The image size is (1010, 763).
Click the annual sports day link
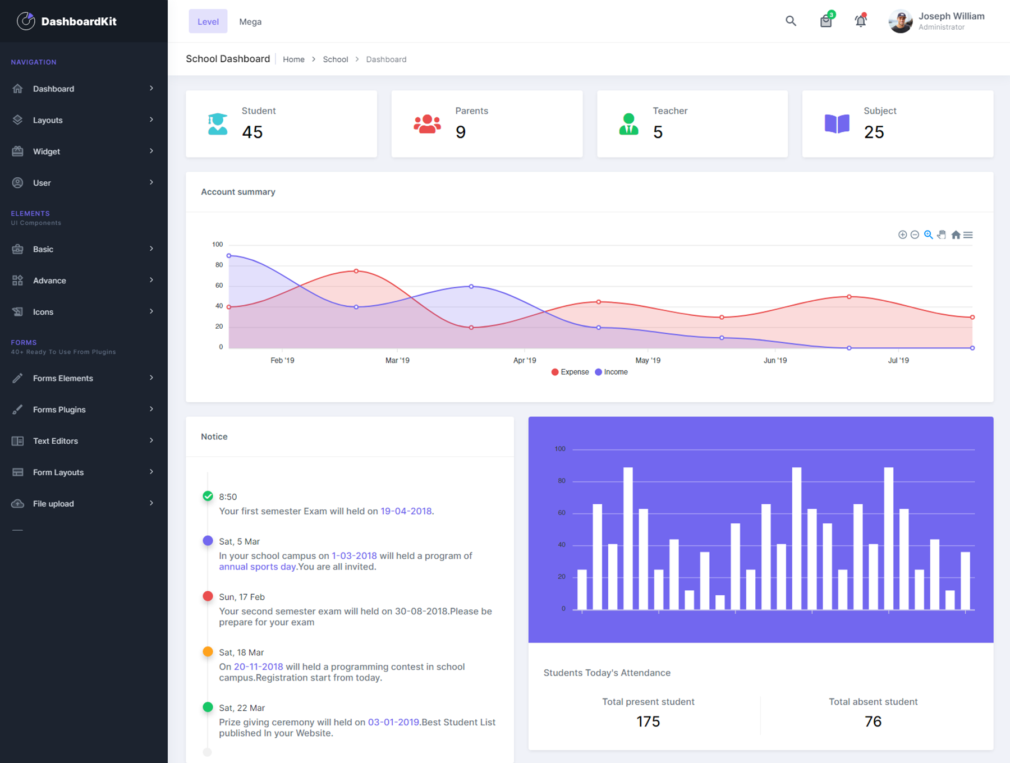[x=256, y=567]
